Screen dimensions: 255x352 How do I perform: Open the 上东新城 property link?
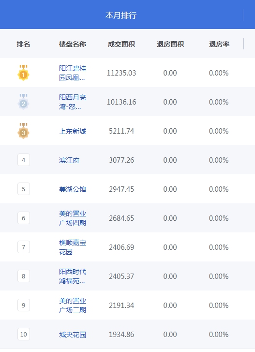click(x=73, y=131)
